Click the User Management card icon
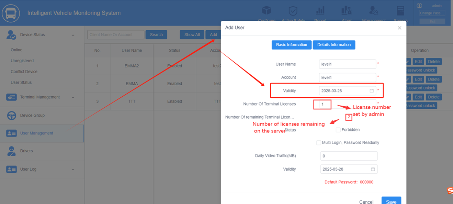The image size is (453, 204). [x=11, y=133]
